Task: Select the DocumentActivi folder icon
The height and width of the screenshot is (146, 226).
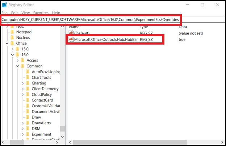Action: tap(28, 112)
